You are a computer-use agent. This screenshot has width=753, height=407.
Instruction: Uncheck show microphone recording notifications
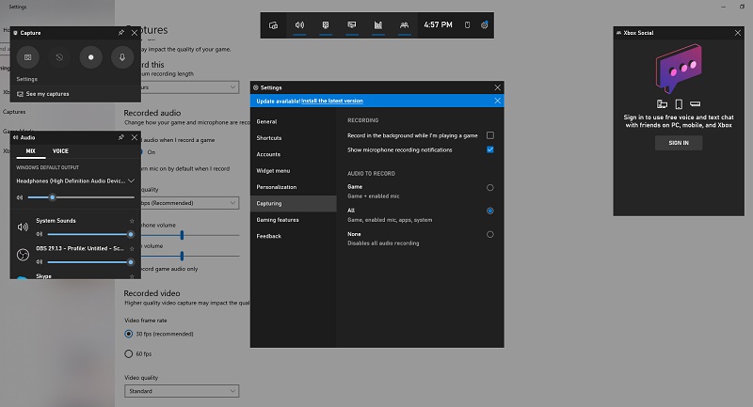coord(490,149)
